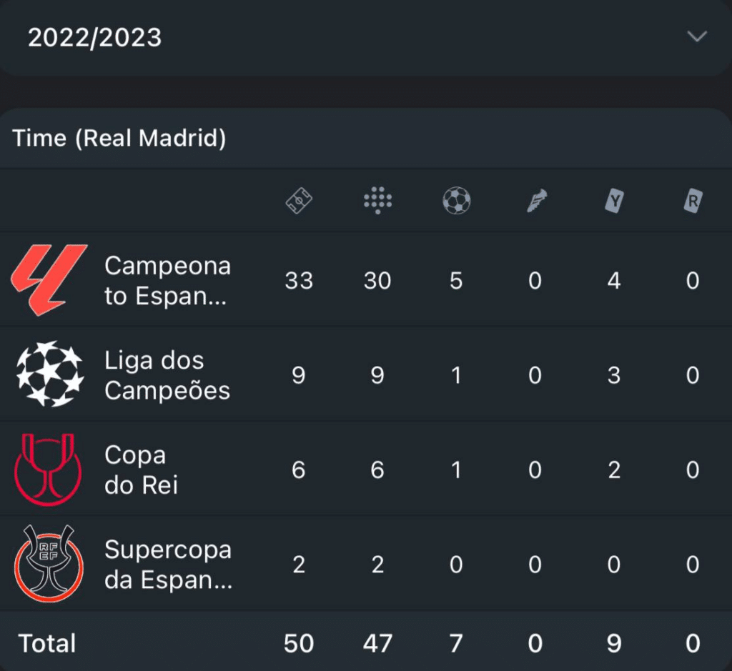The image size is (732, 671).
Task: Click the goals soccer ball icon
Action: click(x=456, y=201)
